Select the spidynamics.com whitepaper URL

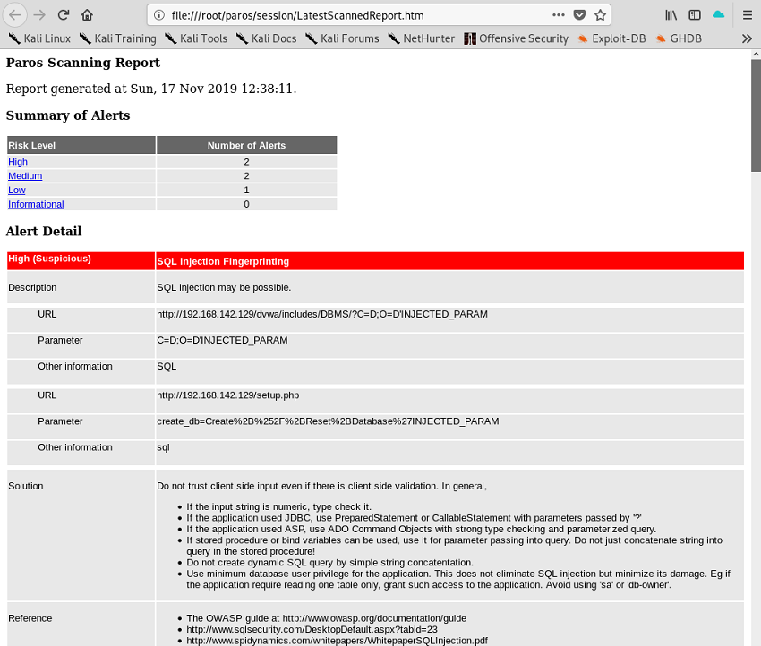[338, 641]
